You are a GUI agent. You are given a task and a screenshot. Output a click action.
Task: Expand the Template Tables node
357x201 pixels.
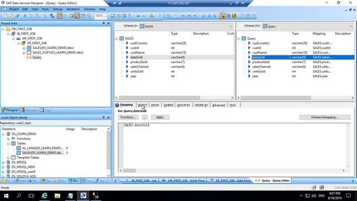[x=8, y=157]
